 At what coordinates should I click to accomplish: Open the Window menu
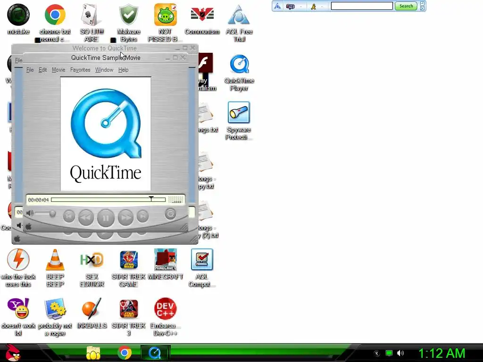(x=104, y=70)
